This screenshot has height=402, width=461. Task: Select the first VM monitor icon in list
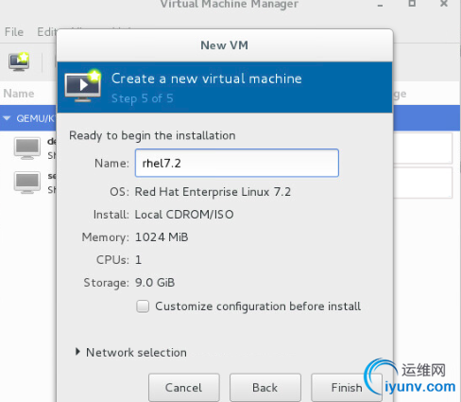click(x=27, y=149)
